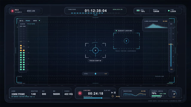Screen dimensions: 191x107
Task: Click the LEVEL horizon slider knob
Action: click(x=96, y=74)
